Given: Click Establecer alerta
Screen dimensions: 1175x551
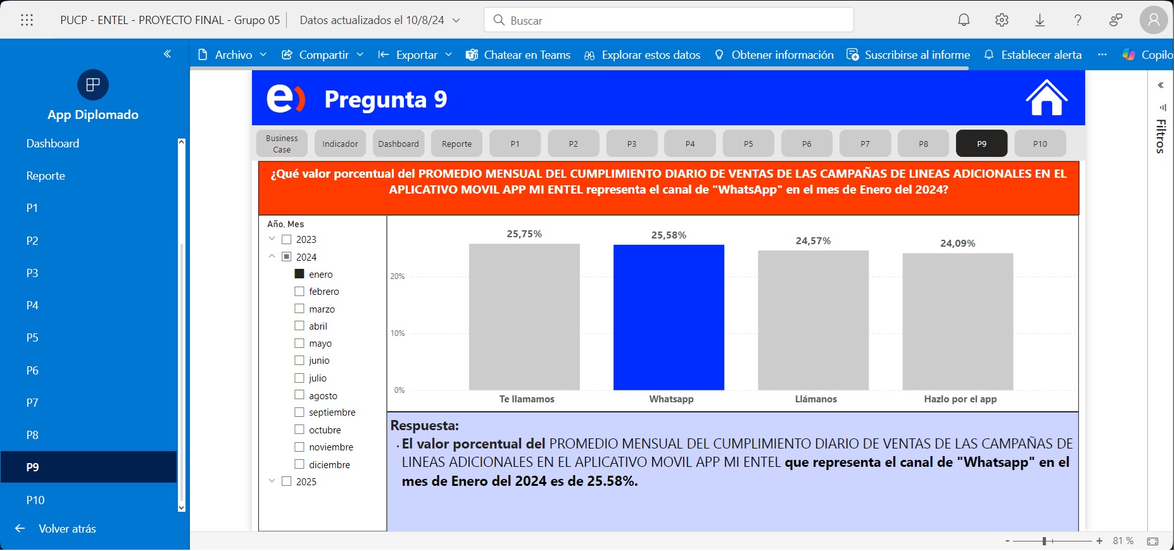Looking at the screenshot, I should click(x=1033, y=55).
